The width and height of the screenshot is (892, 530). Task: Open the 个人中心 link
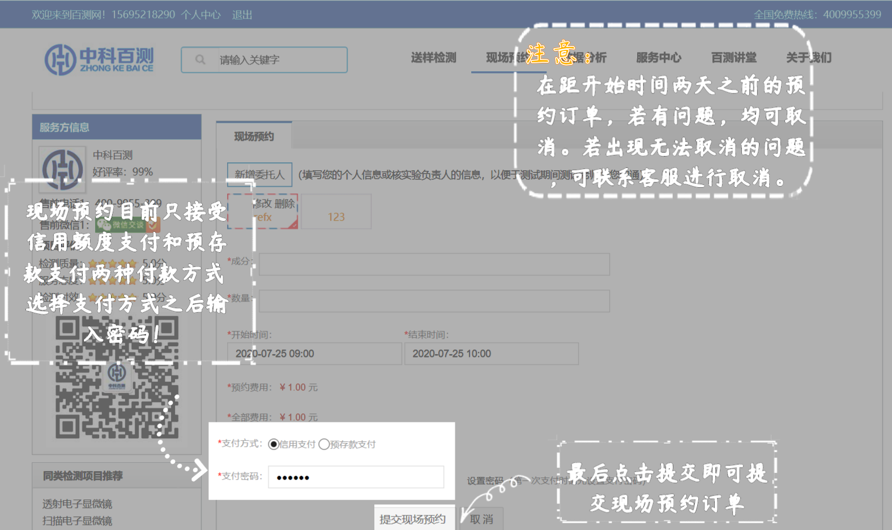(x=200, y=15)
